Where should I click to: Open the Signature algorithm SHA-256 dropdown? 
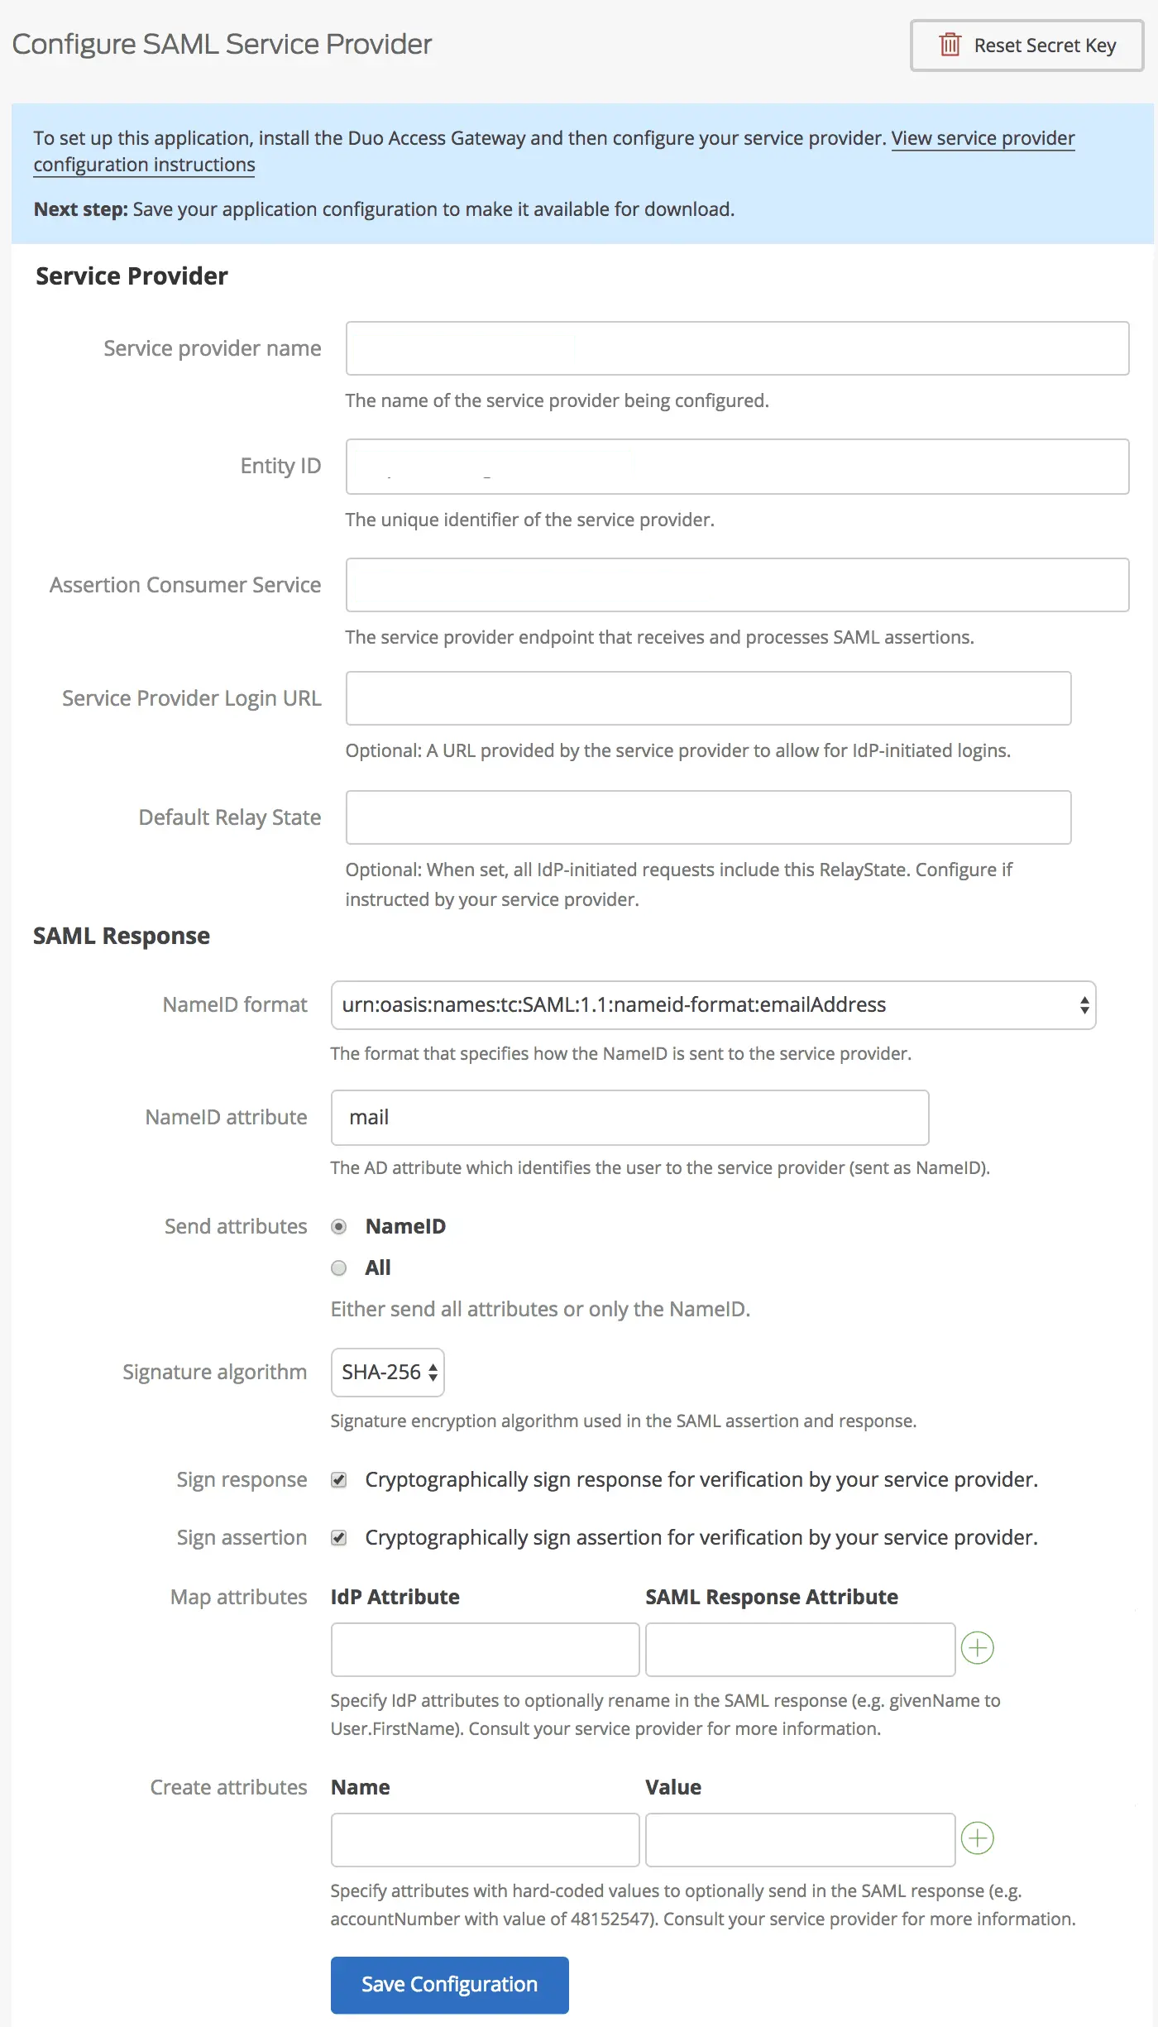click(x=388, y=1373)
